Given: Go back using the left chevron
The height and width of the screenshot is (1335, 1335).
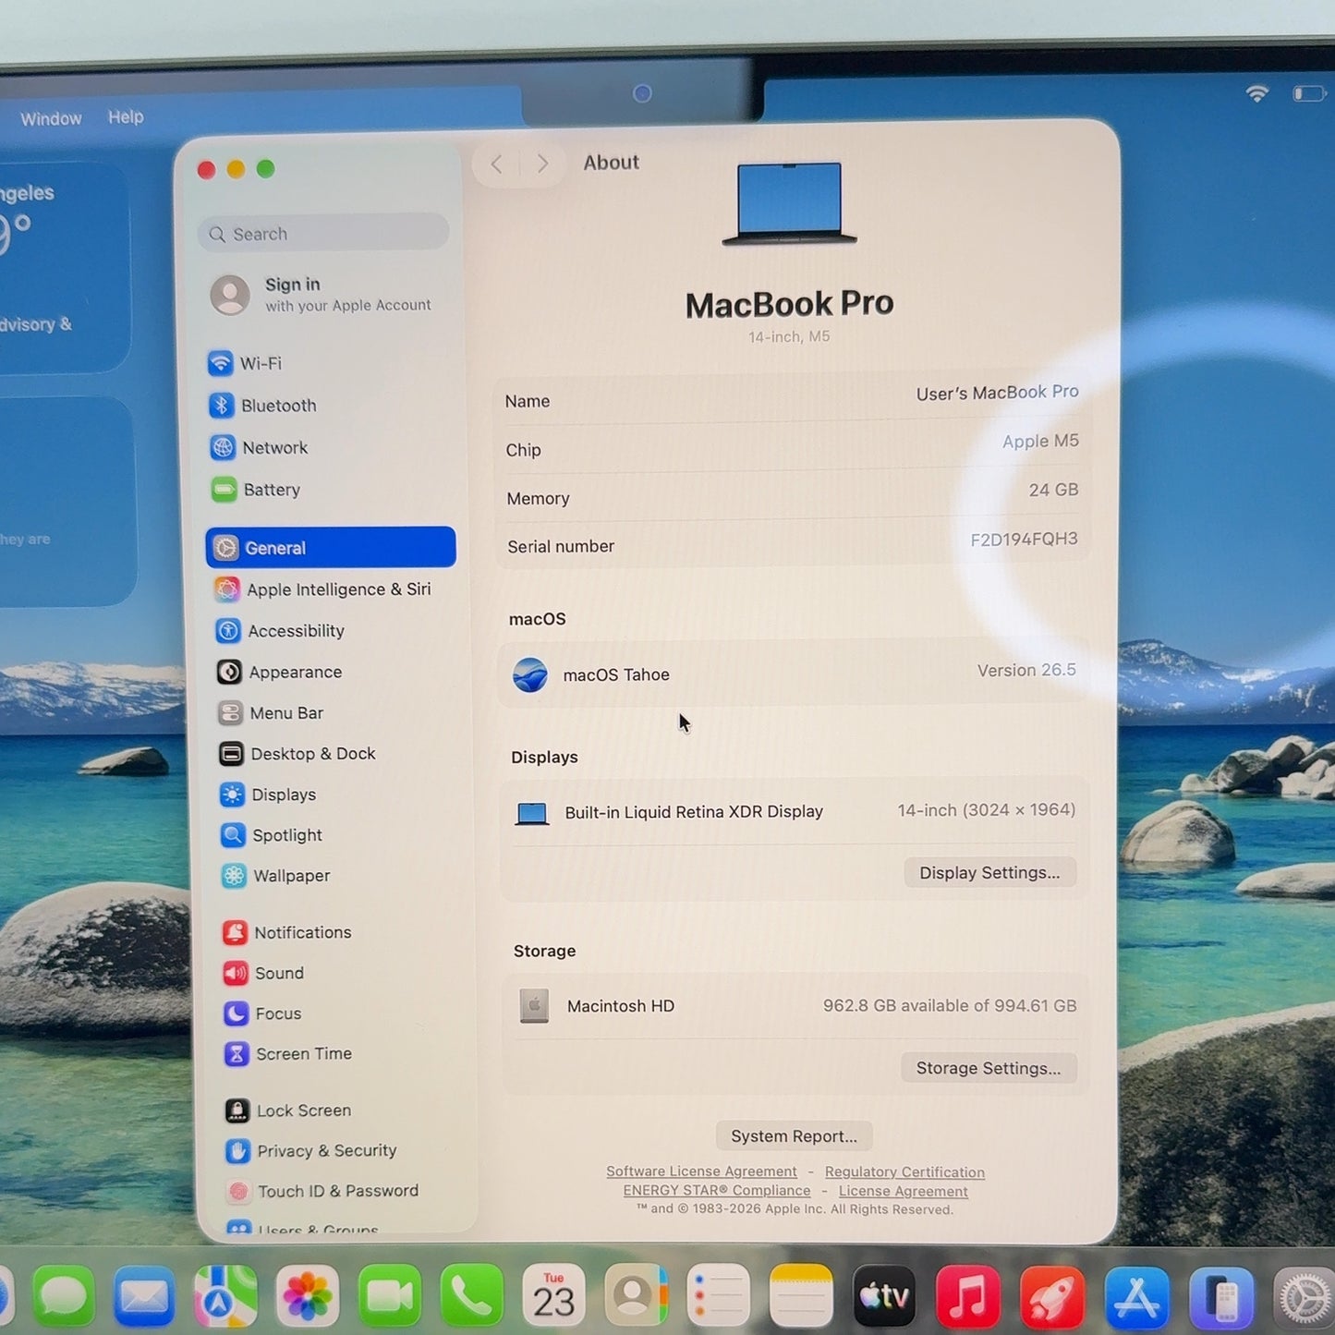Looking at the screenshot, I should pos(497,164).
